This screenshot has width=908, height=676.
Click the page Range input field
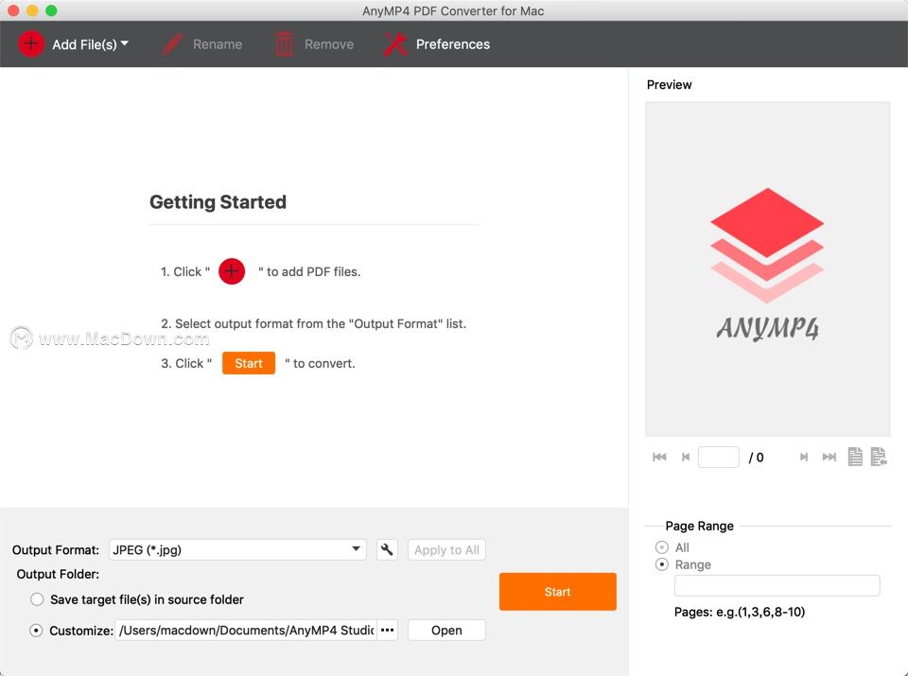[x=777, y=585]
